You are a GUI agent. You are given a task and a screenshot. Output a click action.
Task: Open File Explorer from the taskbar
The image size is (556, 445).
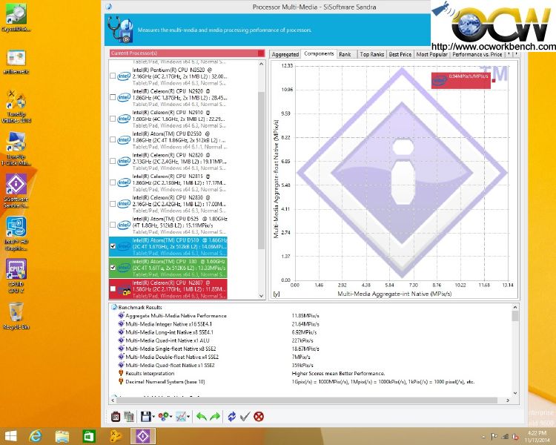pyautogui.click(x=62, y=436)
